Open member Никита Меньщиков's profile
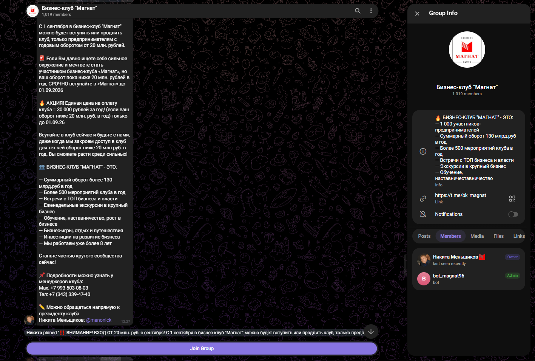Screen dimensions: 535x361 (x=469, y=260)
